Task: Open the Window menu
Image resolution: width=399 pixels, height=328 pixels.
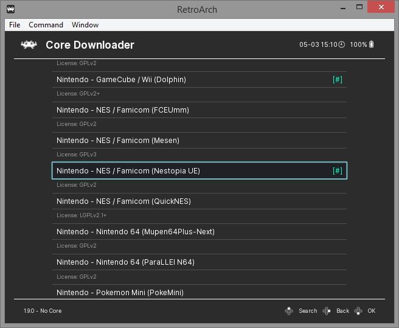Action: click(85, 25)
